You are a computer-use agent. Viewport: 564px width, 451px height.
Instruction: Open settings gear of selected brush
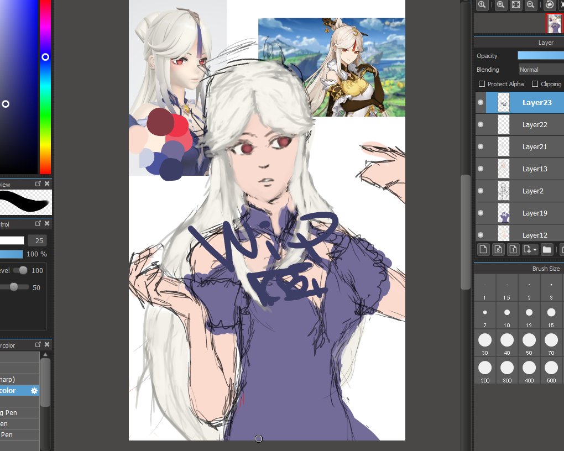pos(34,391)
